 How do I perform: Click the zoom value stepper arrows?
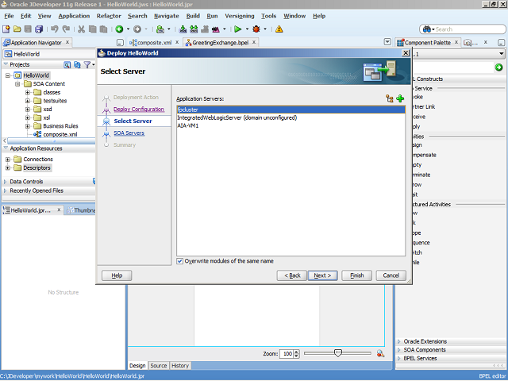296,354
